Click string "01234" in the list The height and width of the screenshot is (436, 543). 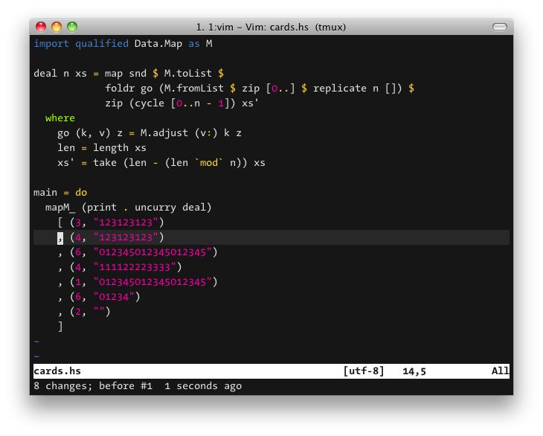(114, 297)
